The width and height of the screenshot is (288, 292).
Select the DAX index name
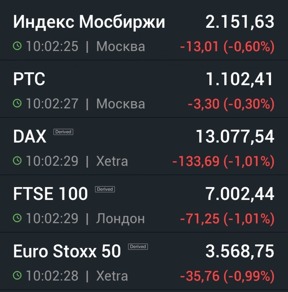[x=30, y=137]
